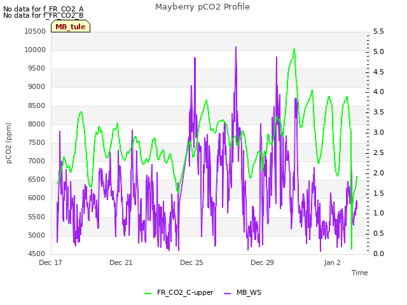The width and height of the screenshot is (407, 305).
Task: Click the 5000 left axis value
Action: click(x=37, y=236)
